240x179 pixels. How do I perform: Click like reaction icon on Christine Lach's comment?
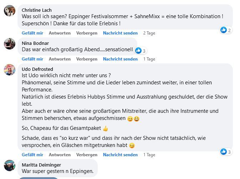tap(224, 30)
